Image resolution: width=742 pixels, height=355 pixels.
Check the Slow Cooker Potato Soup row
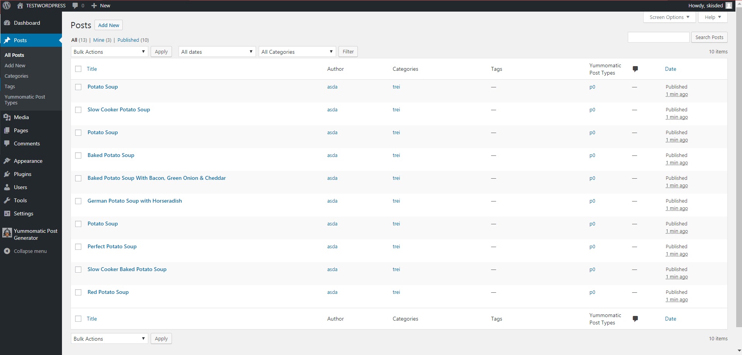78,110
